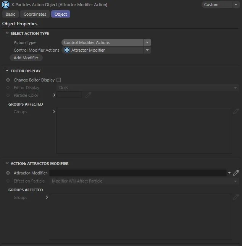
Task: Collapse the Select Action Type section
Action: coord(7,34)
